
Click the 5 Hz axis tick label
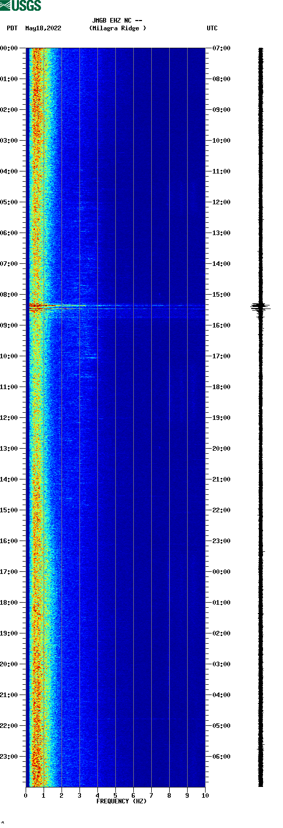point(115,796)
